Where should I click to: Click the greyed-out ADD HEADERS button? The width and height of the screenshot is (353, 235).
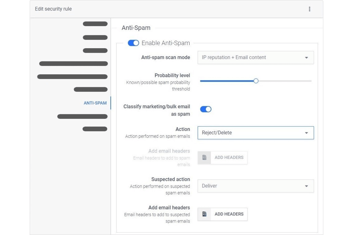tap(229, 157)
